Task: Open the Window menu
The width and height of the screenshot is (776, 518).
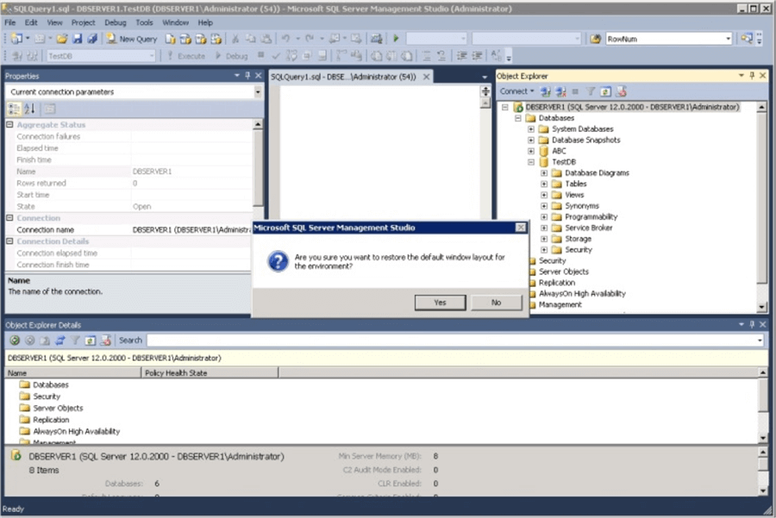Action: coord(175,22)
